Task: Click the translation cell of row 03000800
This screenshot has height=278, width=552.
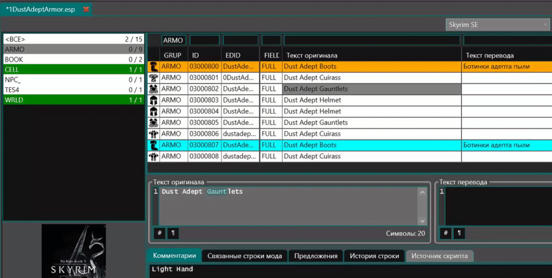Action: (x=507, y=67)
